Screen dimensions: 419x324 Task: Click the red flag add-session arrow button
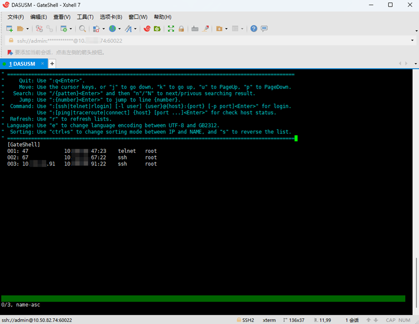[9, 52]
